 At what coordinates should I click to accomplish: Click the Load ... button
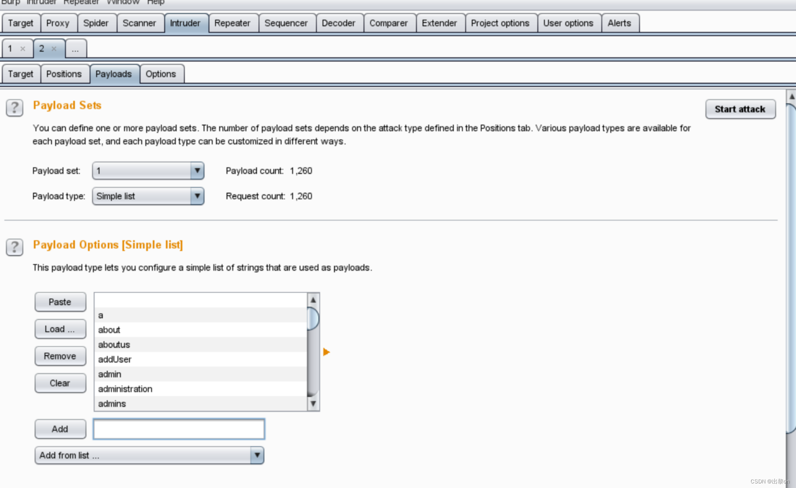(60, 329)
